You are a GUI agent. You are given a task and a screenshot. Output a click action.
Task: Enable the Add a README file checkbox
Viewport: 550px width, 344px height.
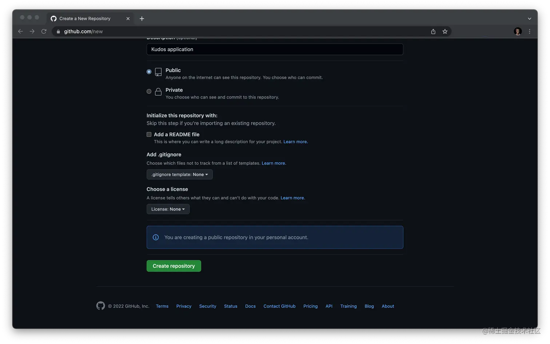[149, 134]
